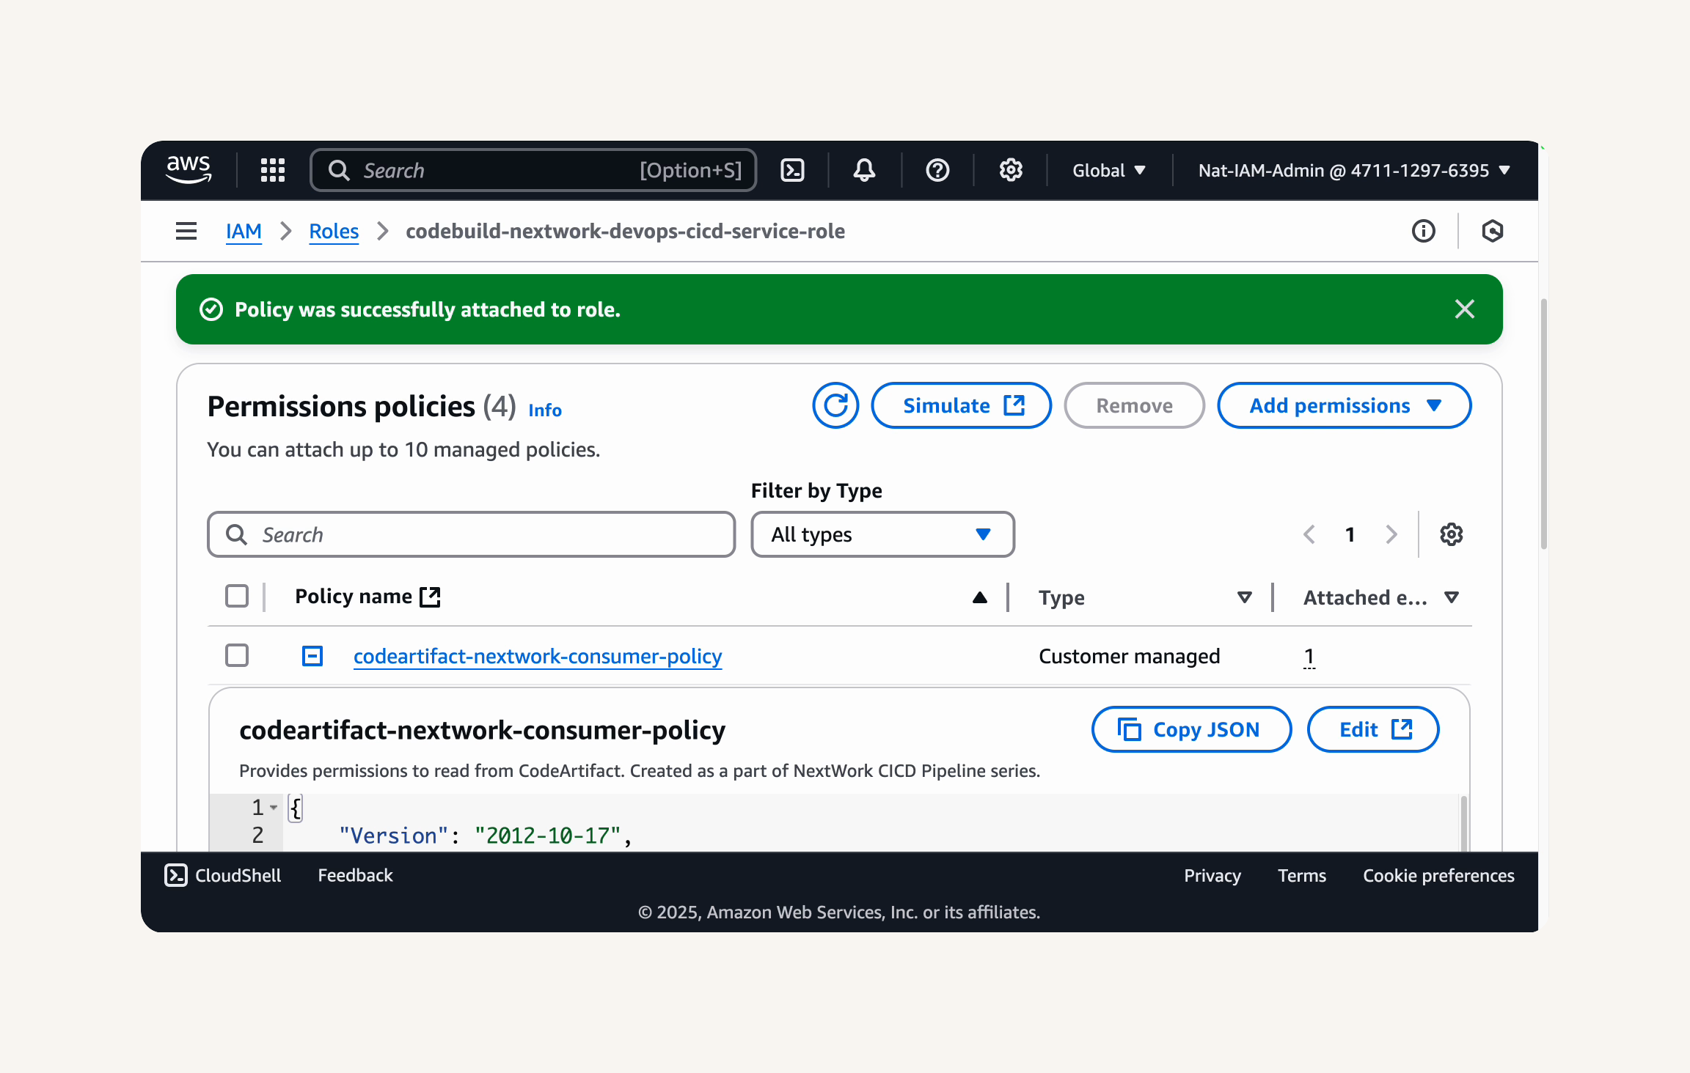
Task: Open the help question mark menu
Action: (x=937, y=170)
